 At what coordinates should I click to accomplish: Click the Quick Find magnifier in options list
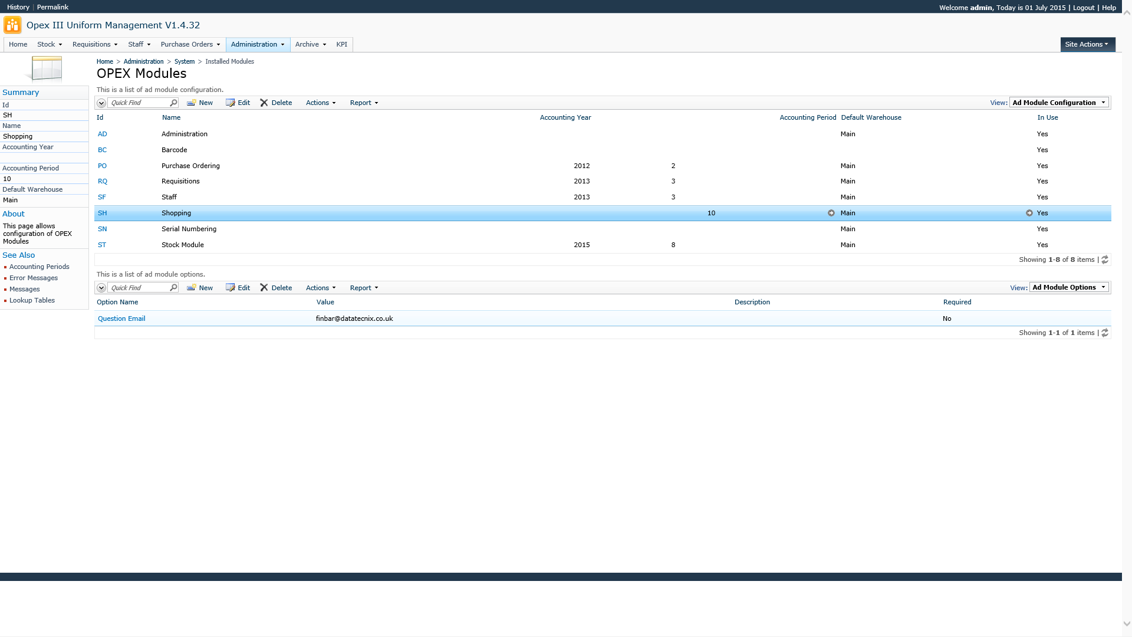coord(173,288)
